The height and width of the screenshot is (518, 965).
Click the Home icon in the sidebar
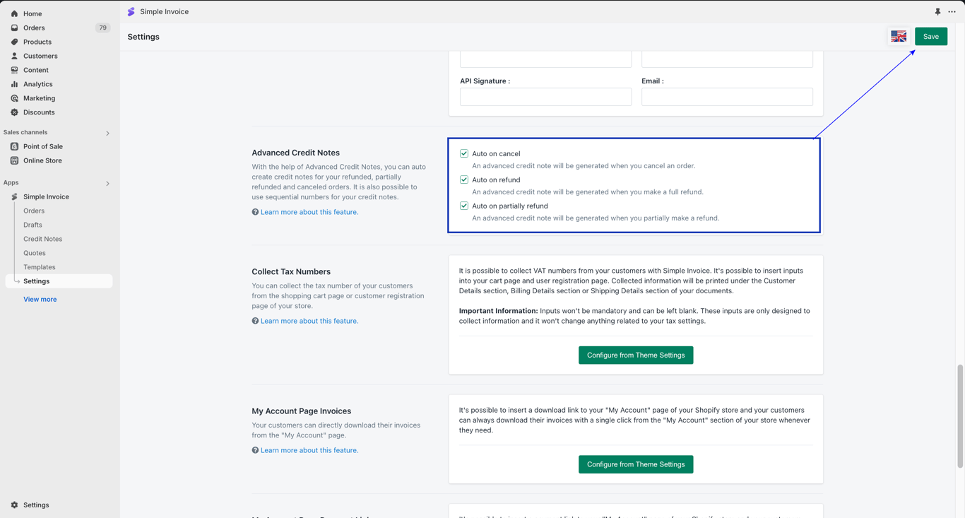pyautogui.click(x=14, y=13)
